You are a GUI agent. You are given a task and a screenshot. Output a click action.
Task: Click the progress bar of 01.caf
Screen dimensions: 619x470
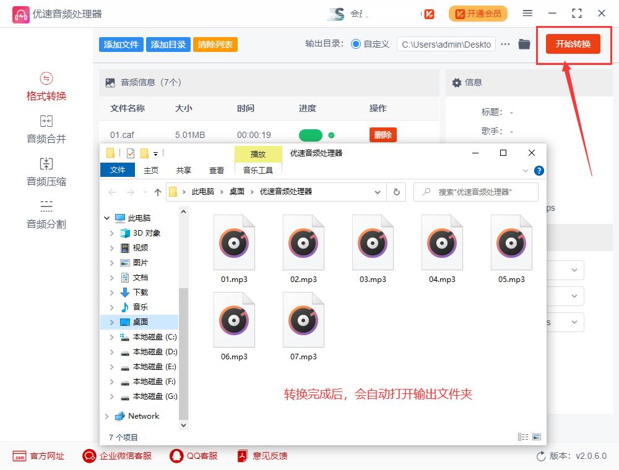(310, 134)
